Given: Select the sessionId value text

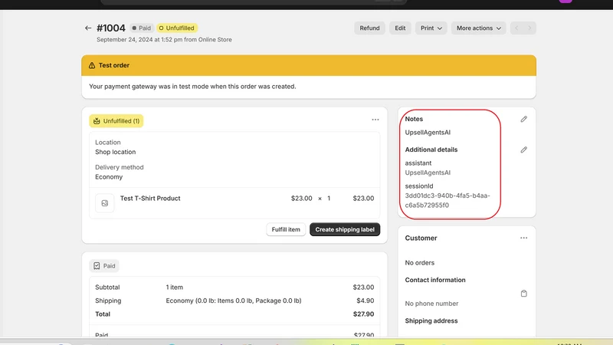Looking at the screenshot, I should (x=447, y=200).
